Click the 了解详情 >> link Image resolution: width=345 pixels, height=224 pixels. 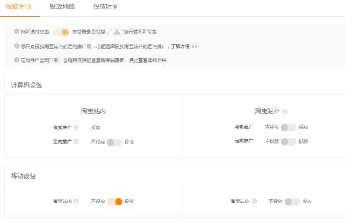pos(184,47)
